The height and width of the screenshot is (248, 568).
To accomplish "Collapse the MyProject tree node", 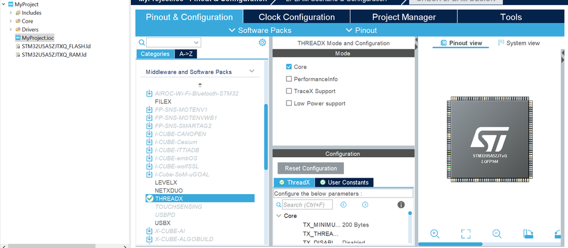I will [x=4, y=5].
